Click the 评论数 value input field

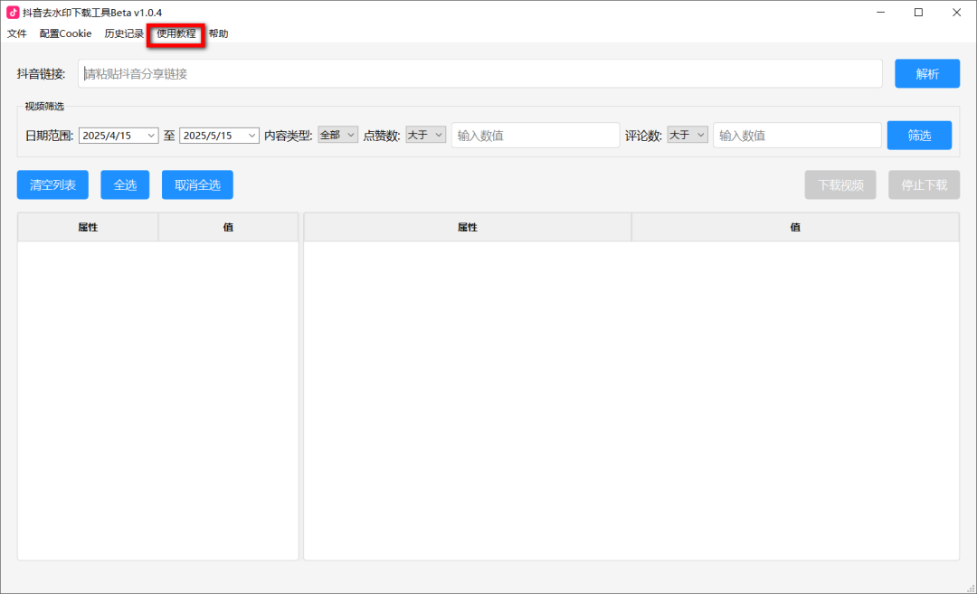797,135
